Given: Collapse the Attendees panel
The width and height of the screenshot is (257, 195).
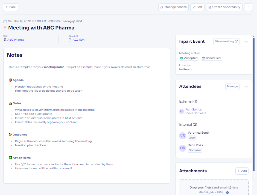Looking at the screenshot, I should (246, 86).
